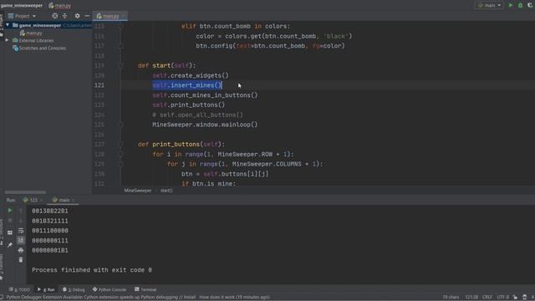The height and width of the screenshot is (301, 535).
Task: Click the fold marker next to def print_buttons
Action: [x=120, y=145]
